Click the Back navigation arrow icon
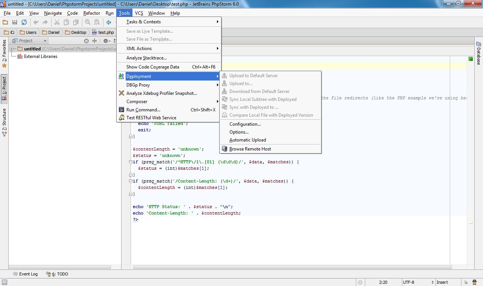 tap(109, 23)
